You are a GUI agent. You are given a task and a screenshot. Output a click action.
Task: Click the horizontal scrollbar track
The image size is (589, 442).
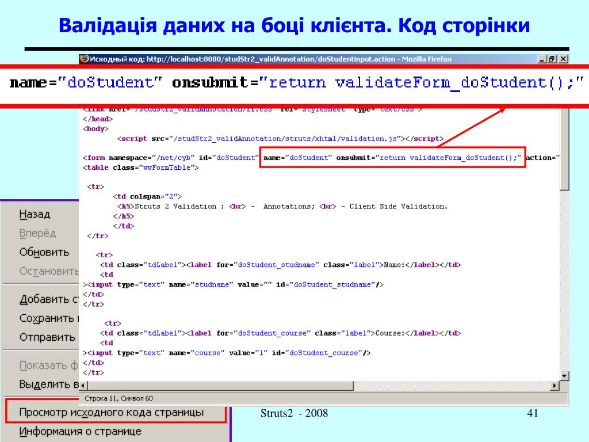(x=316, y=385)
